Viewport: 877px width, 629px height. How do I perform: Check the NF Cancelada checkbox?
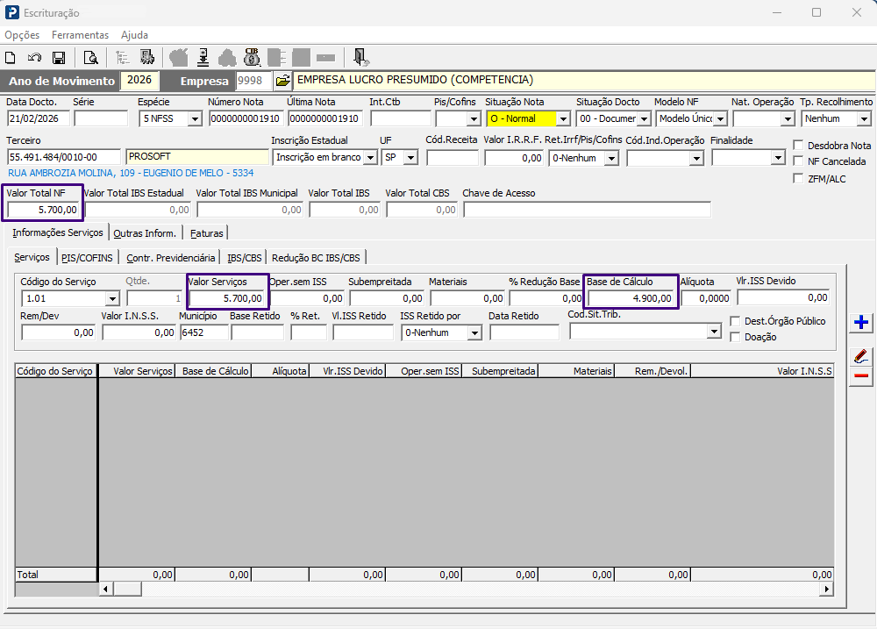[798, 161]
